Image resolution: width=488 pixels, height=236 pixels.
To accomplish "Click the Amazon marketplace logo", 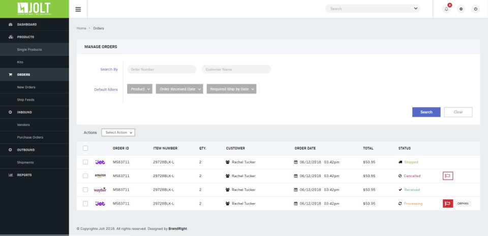I will [x=100, y=176].
